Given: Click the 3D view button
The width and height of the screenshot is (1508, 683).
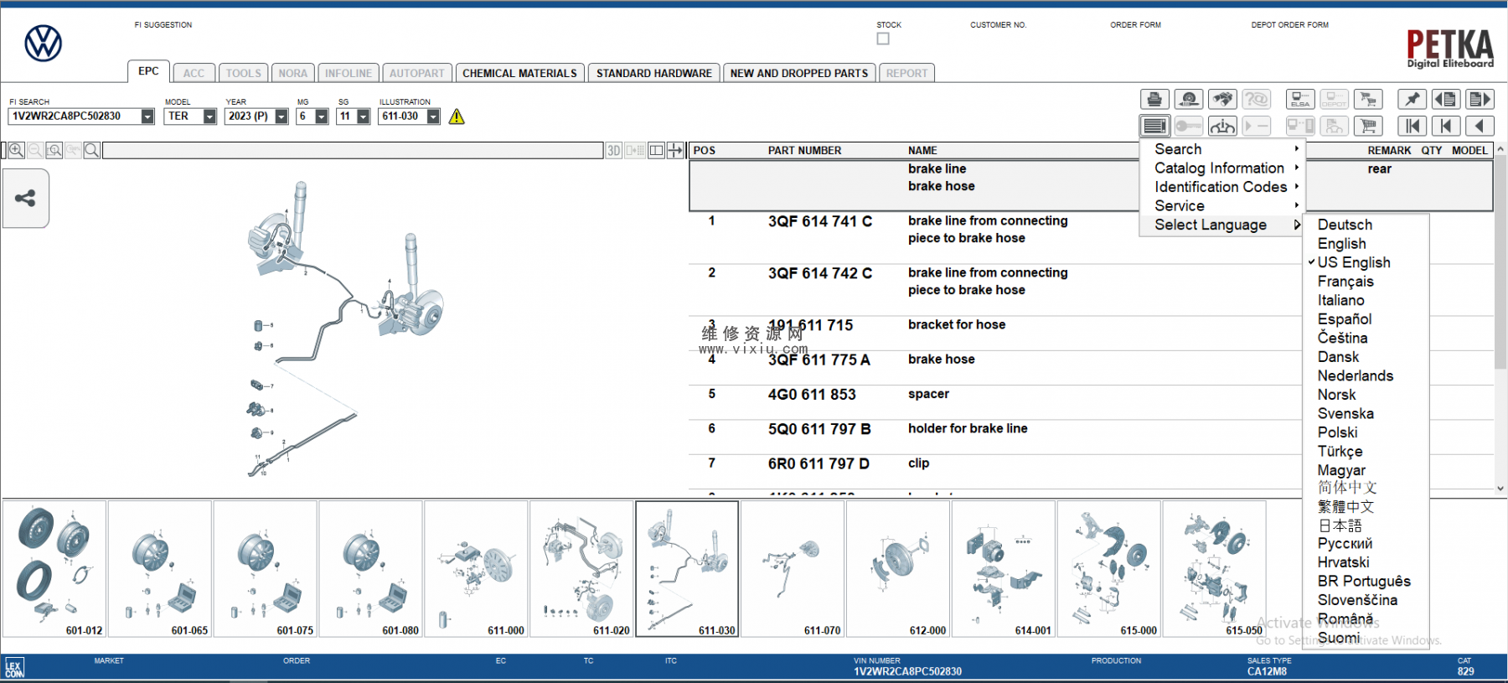Looking at the screenshot, I should click(x=614, y=150).
